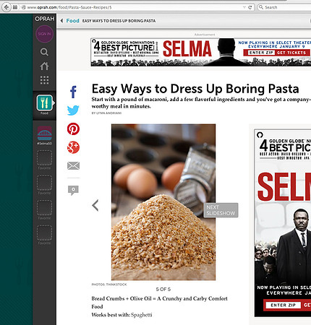Focus the browser Search field
The width and height of the screenshot is (311, 325).
point(284,7)
